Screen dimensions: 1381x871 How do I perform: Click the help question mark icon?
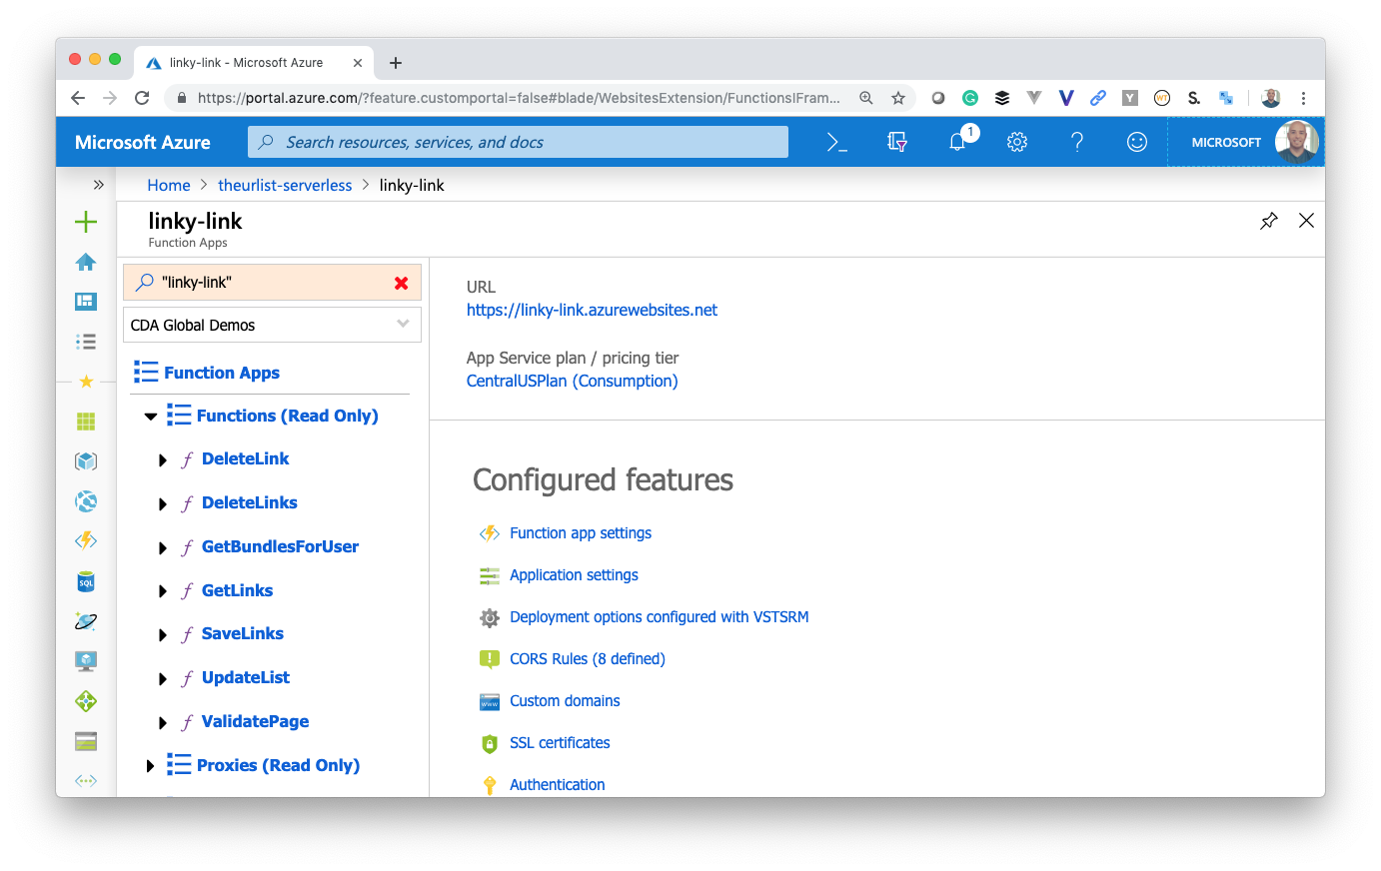[x=1077, y=143]
